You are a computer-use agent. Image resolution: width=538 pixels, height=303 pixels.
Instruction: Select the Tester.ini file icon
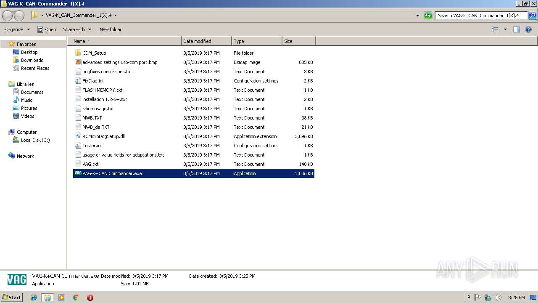78,146
